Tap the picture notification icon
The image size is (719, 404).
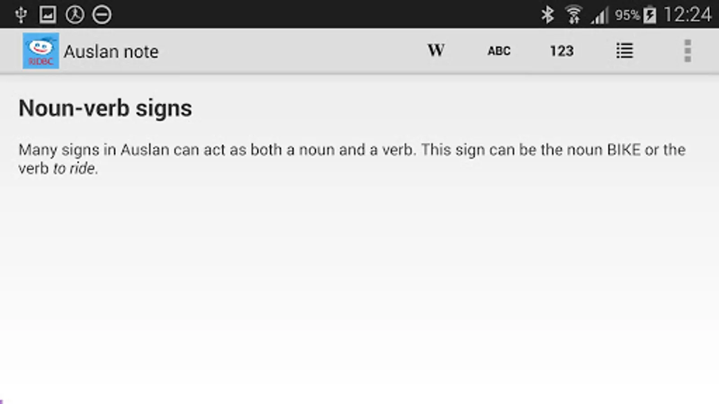48,15
